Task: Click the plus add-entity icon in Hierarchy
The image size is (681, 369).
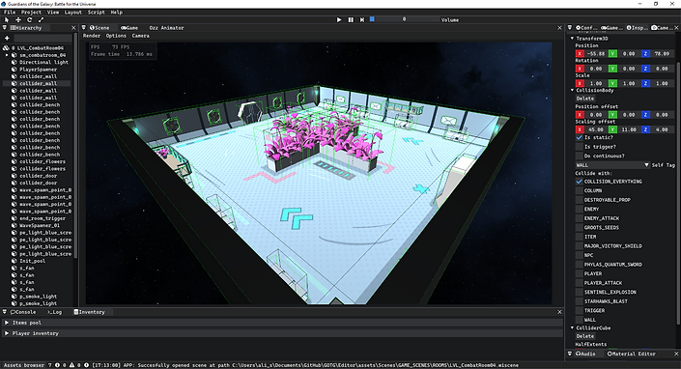Action: point(7,39)
